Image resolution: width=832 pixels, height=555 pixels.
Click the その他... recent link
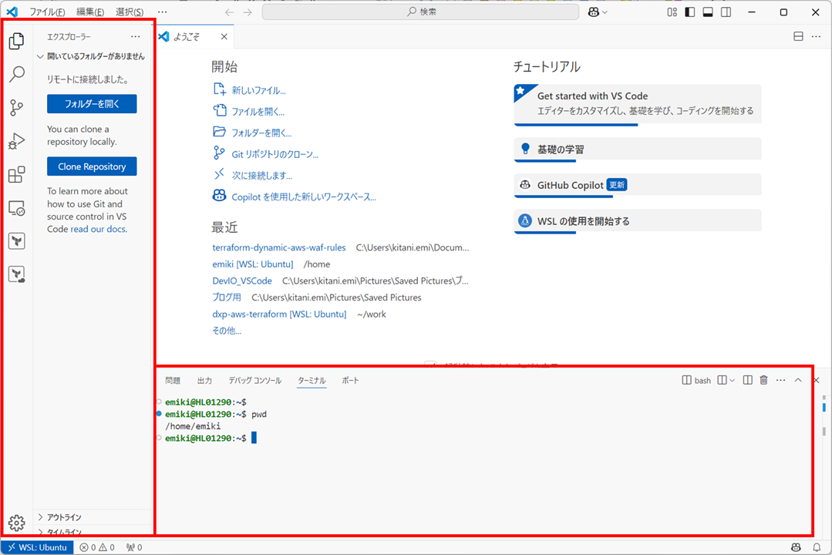227,330
